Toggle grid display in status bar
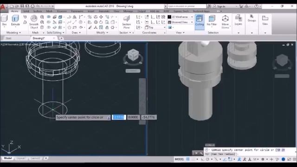Viewport: 297px width, 167px height. coord(187,159)
